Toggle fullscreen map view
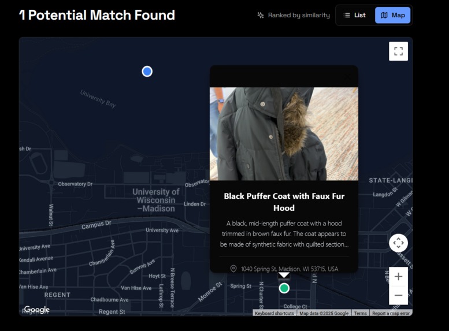The height and width of the screenshot is (331, 449). (x=398, y=51)
